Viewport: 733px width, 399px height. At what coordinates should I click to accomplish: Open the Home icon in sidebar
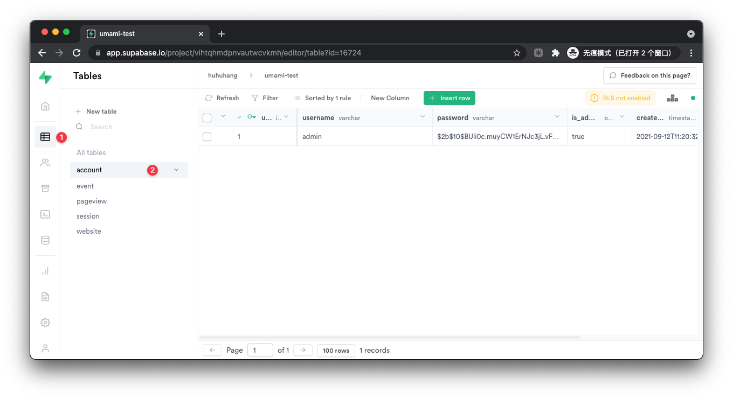(x=45, y=106)
